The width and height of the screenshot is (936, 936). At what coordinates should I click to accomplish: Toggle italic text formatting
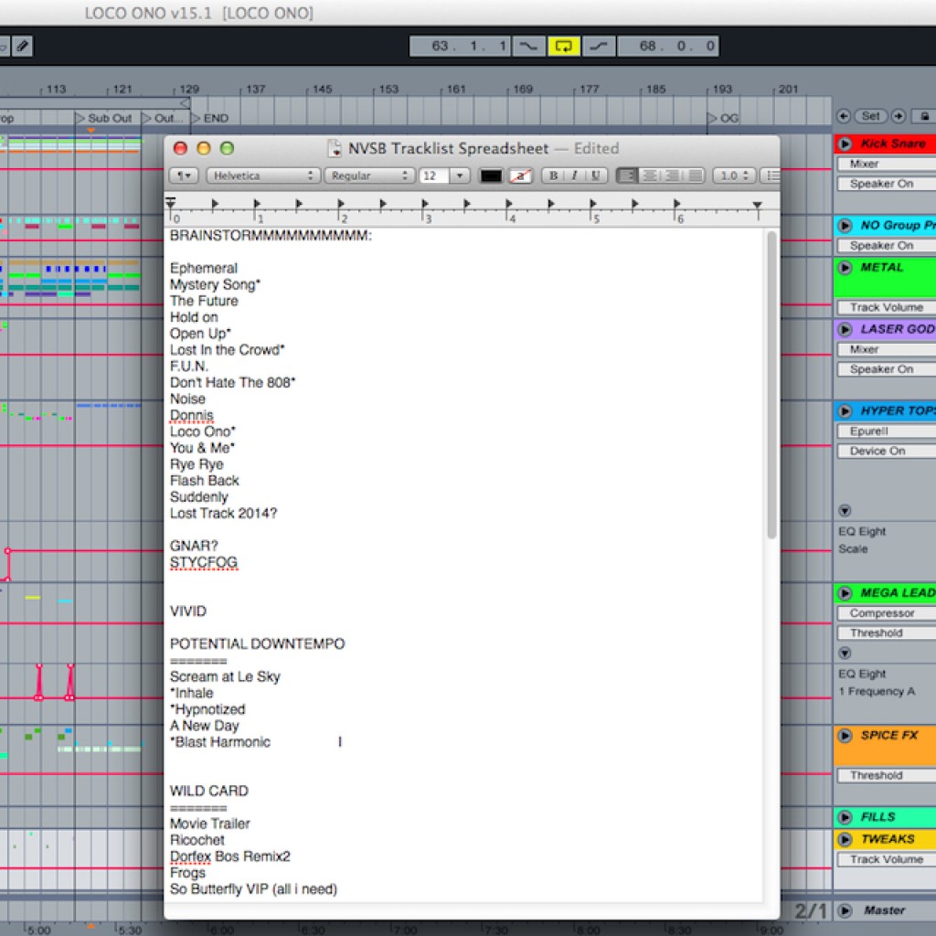point(575,175)
